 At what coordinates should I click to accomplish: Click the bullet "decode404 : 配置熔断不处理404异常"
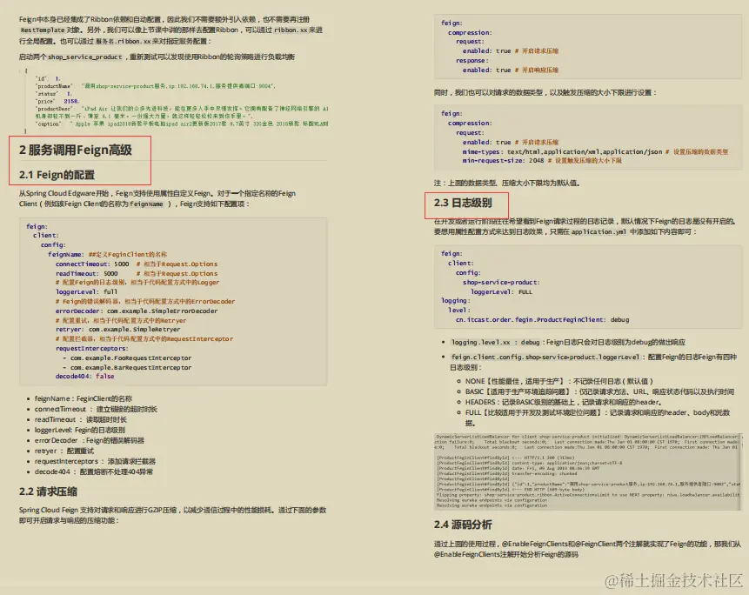[x=94, y=471]
